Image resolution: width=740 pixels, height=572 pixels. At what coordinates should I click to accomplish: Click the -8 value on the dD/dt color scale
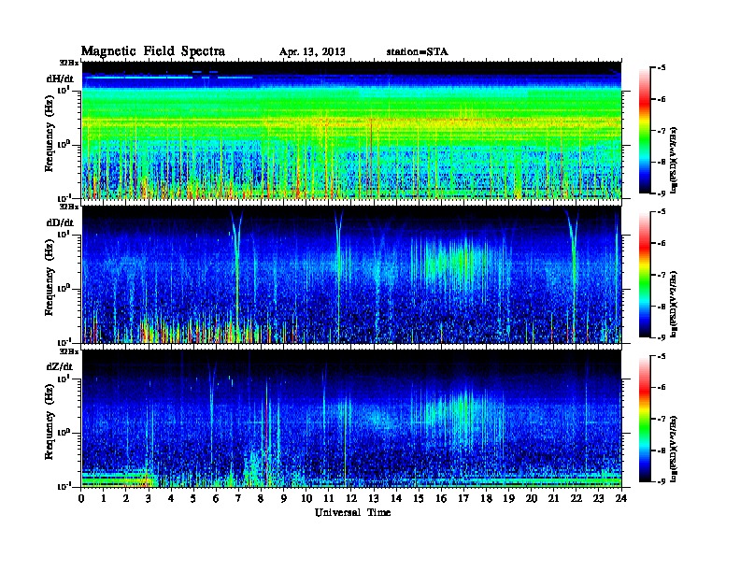click(661, 307)
